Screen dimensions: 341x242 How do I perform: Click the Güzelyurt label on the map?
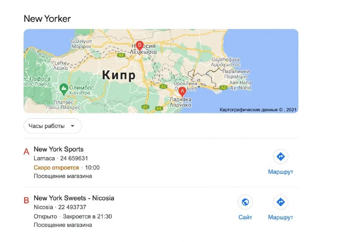82,41
